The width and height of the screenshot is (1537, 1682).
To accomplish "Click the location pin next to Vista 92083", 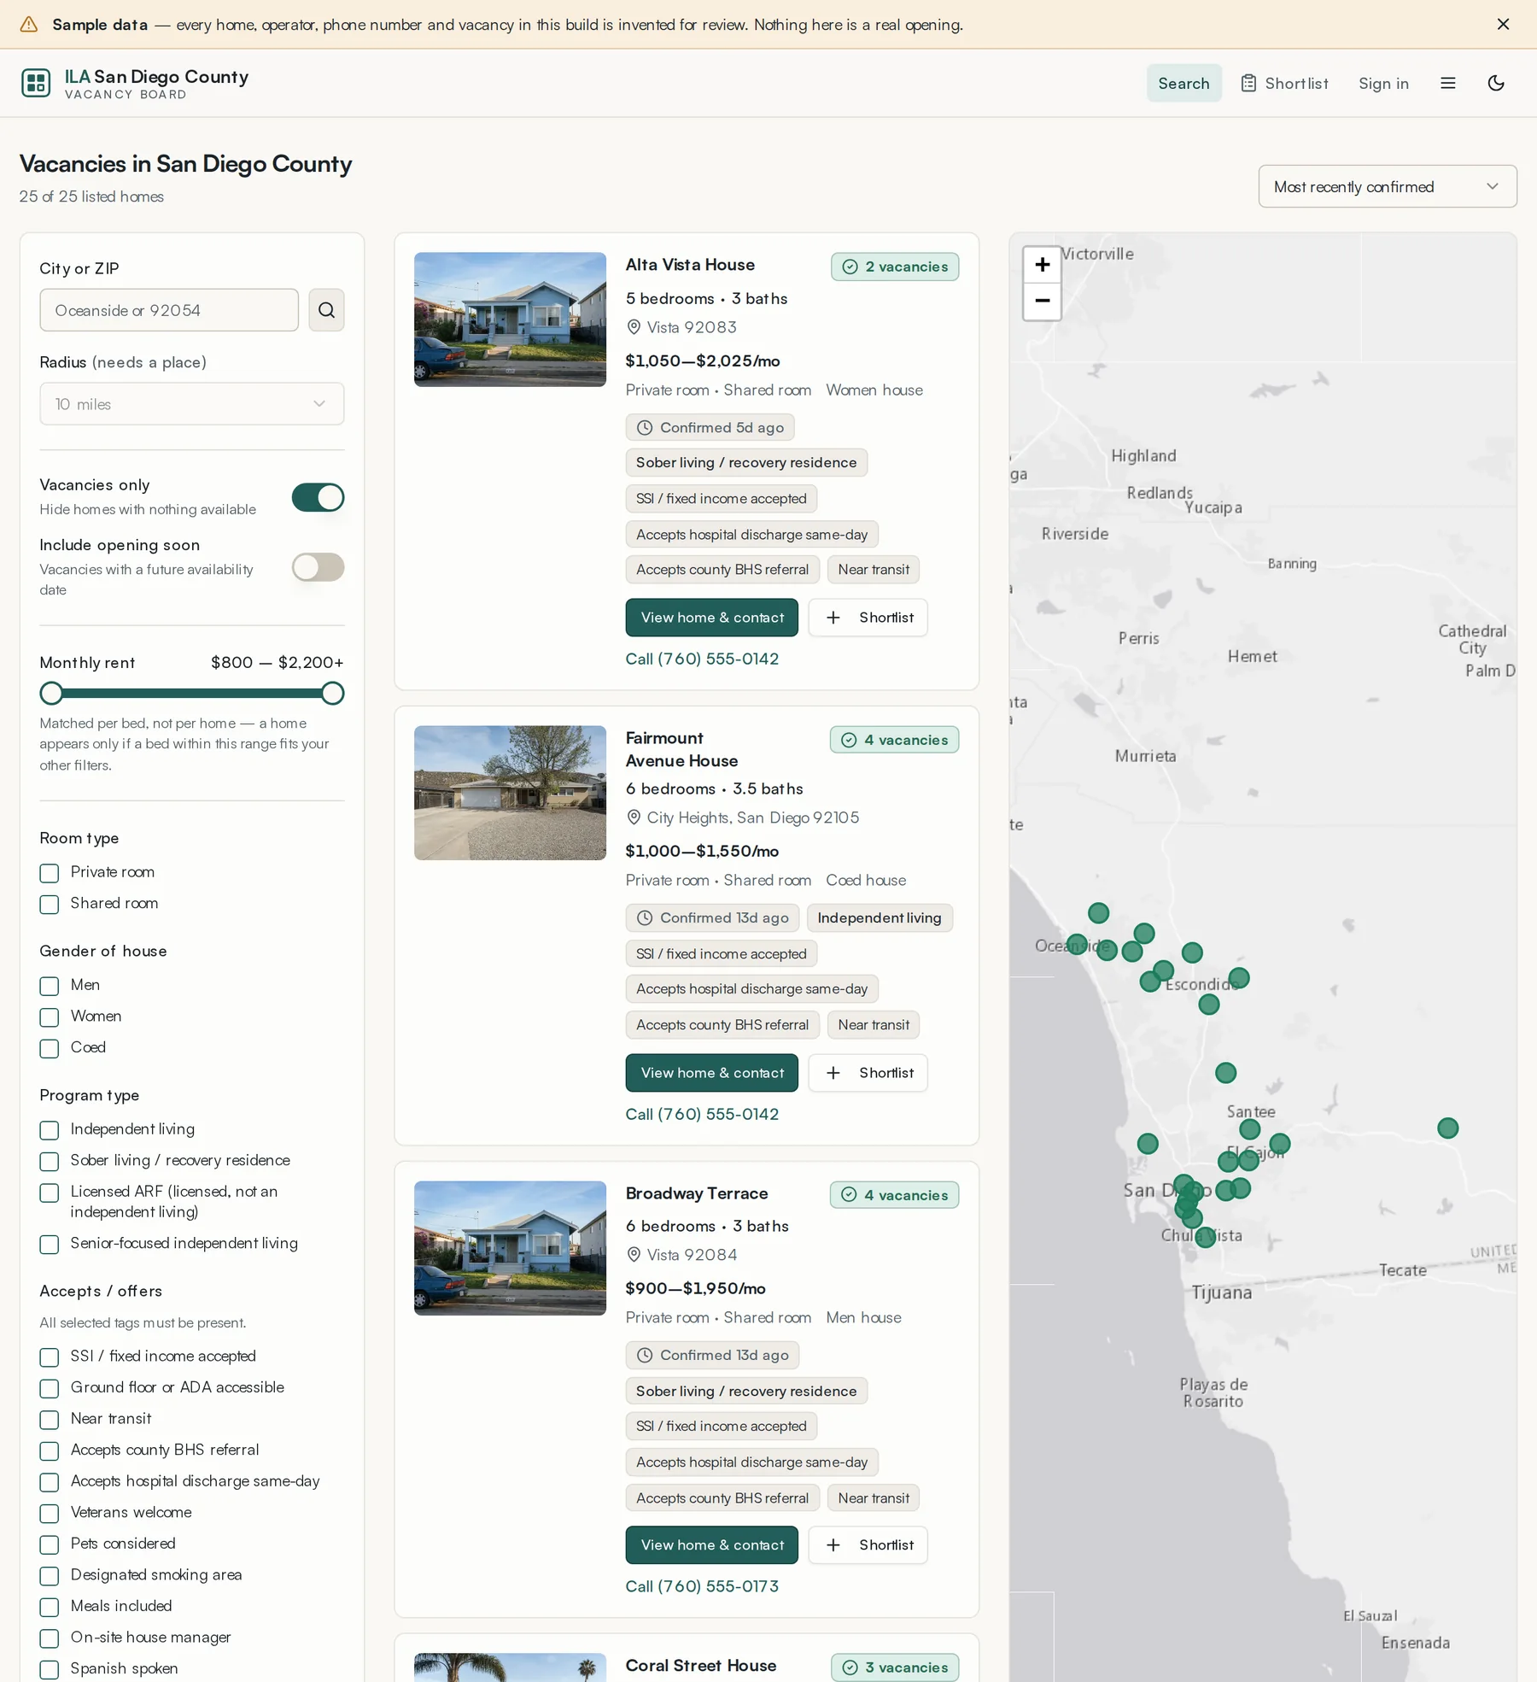I will [x=634, y=327].
